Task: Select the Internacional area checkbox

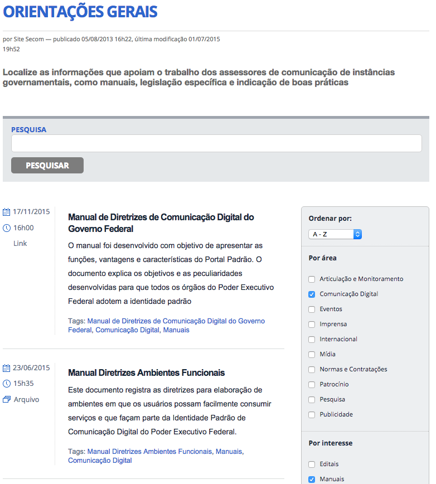Action: [312, 340]
